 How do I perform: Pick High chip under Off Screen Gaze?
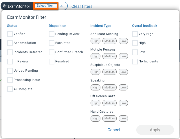[x=95, y=103]
